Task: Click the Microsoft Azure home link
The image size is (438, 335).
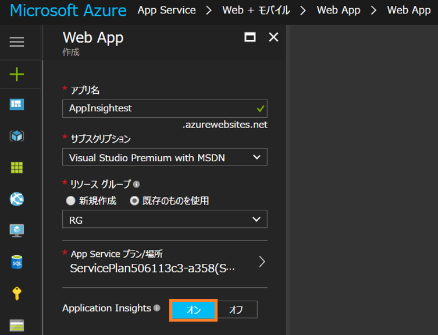Action: point(68,10)
